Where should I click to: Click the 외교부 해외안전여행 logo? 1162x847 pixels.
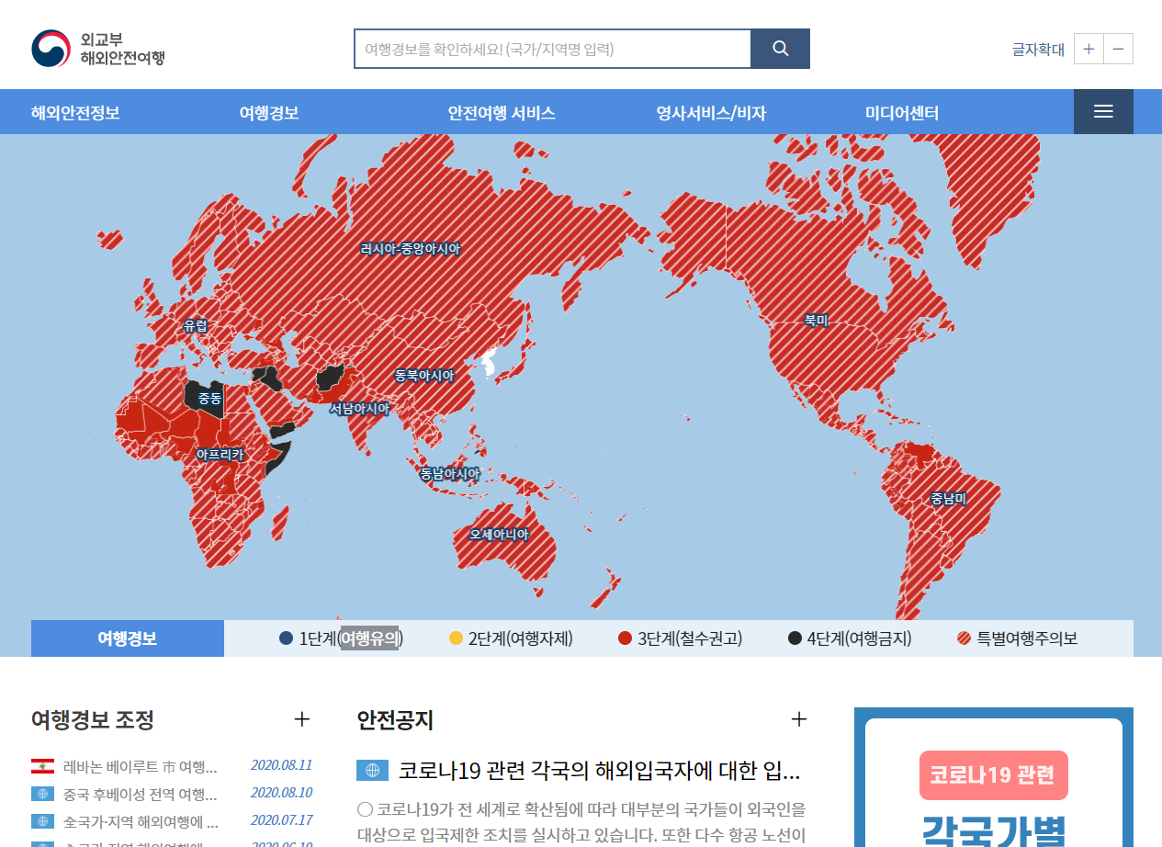tap(98, 49)
